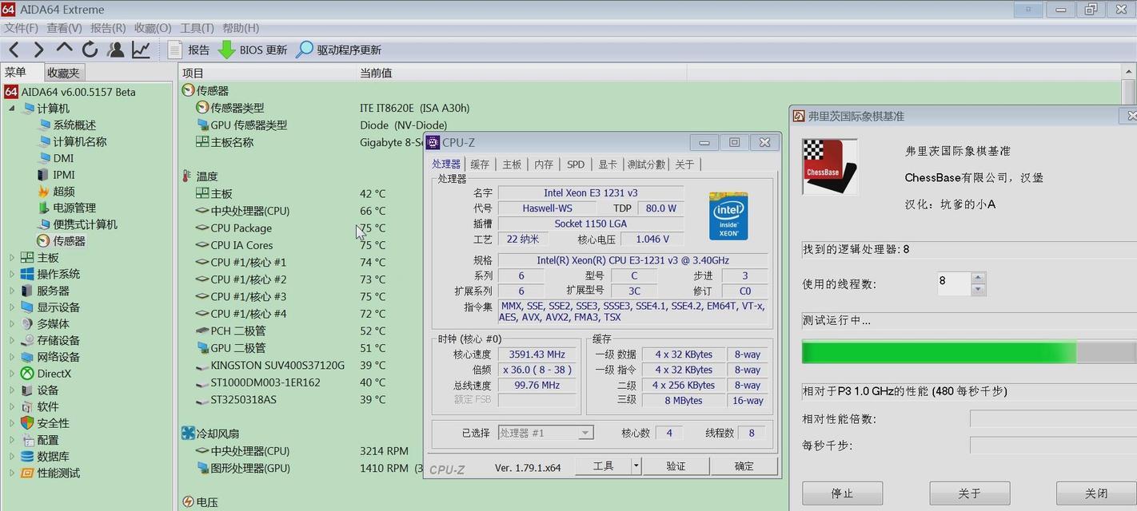The width and height of the screenshot is (1137, 511).
Task: Open the 查看(V) menu
Action: (64, 28)
